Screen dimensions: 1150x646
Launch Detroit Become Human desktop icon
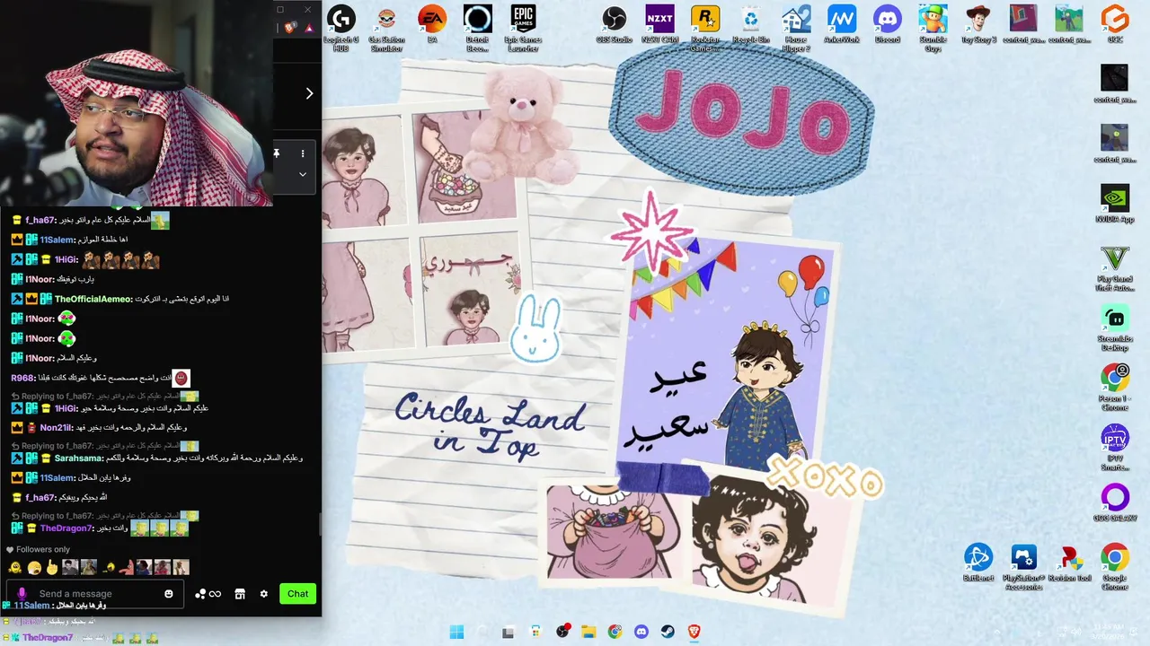coord(478,27)
